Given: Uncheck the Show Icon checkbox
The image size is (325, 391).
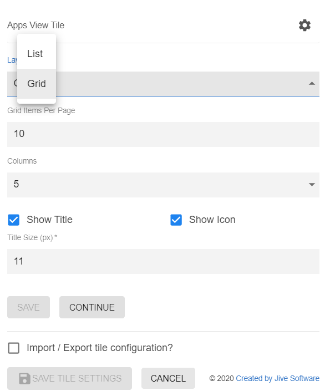Looking at the screenshot, I should (176, 220).
